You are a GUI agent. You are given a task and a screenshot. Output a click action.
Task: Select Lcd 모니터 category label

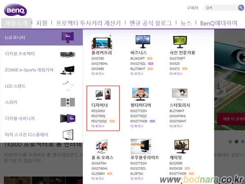[x=15, y=38]
